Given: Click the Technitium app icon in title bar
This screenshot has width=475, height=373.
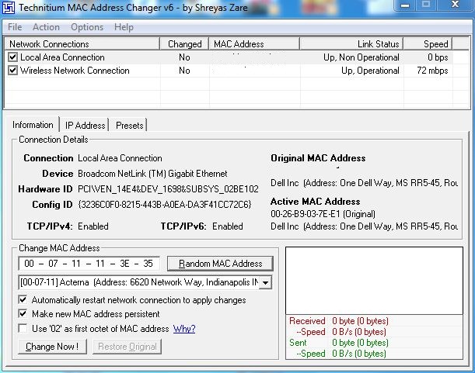Looking at the screenshot, I should click(9, 7).
